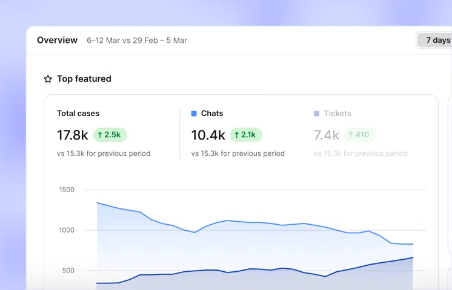Select the Chats metric label
This screenshot has height=290, width=452.
click(x=212, y=113)
